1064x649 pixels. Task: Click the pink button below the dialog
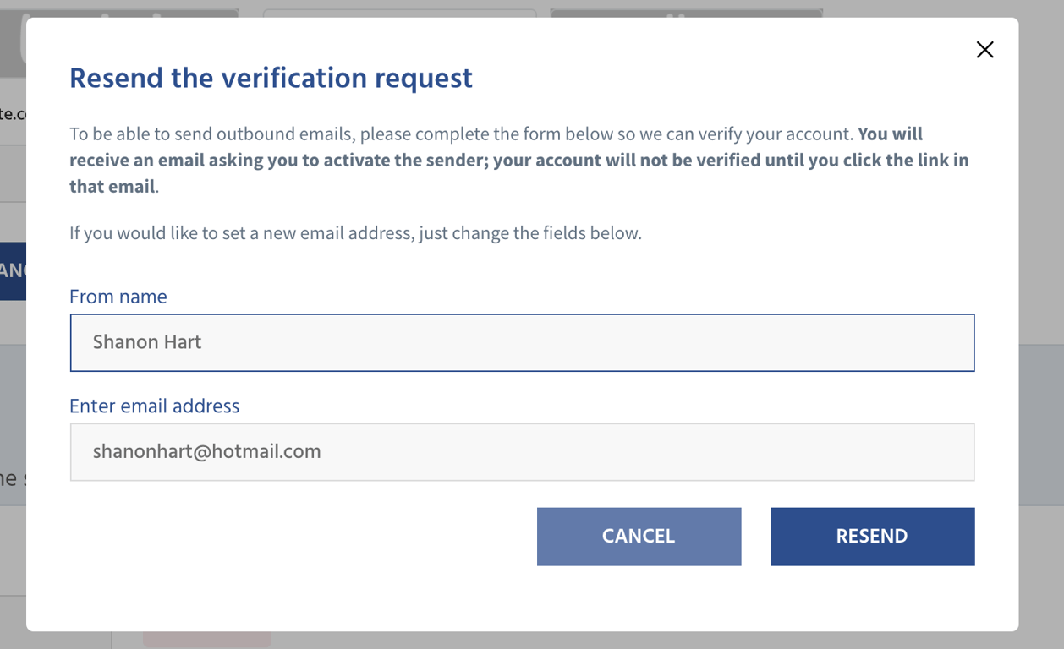point(207,639)
